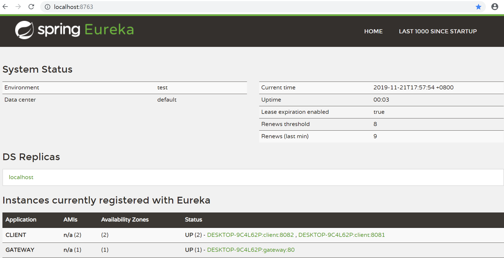Open the localhost replica link
The image size is (504, 258).
[21, 177]
